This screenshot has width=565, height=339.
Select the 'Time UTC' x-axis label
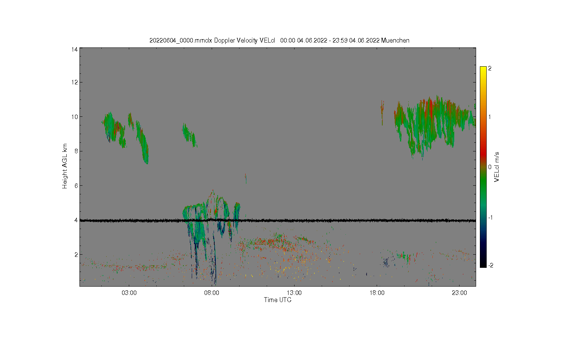coord(278,300)
